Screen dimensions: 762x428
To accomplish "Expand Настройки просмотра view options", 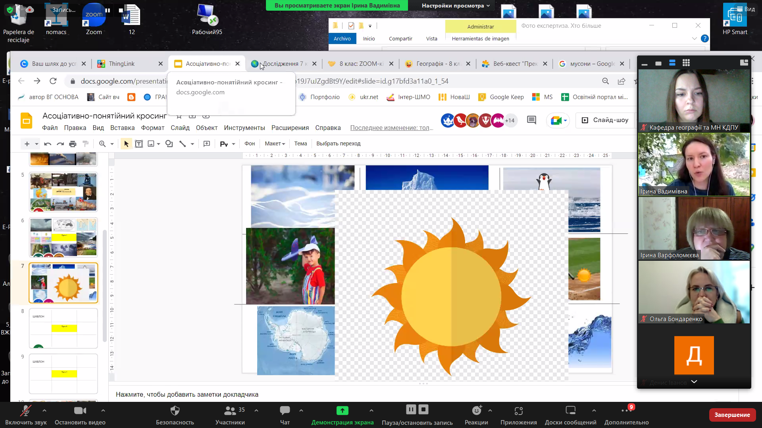I will (456, 6).
